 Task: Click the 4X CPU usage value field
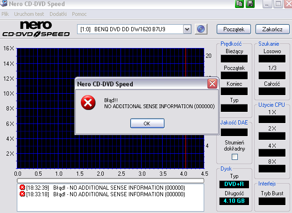[x=272, y=153]
